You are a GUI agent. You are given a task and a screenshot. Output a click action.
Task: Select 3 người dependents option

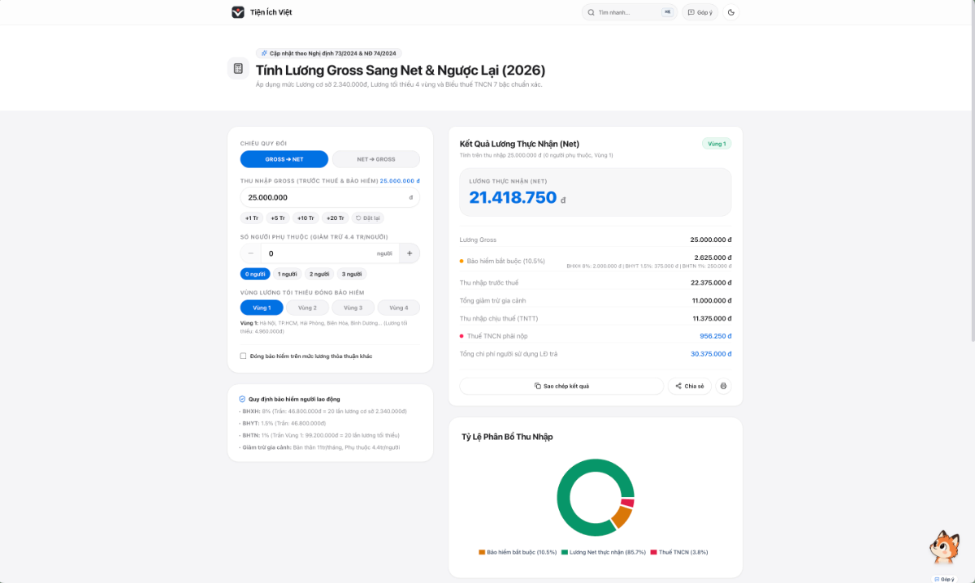tap(352, 274)
